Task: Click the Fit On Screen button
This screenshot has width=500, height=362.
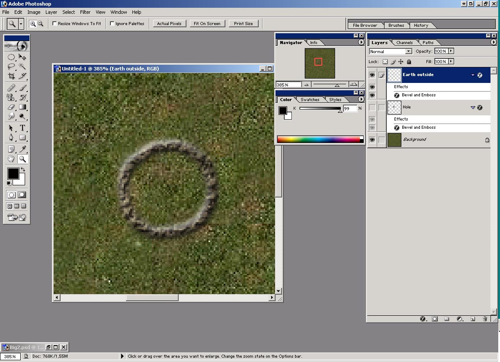Action: pos(207,24)
